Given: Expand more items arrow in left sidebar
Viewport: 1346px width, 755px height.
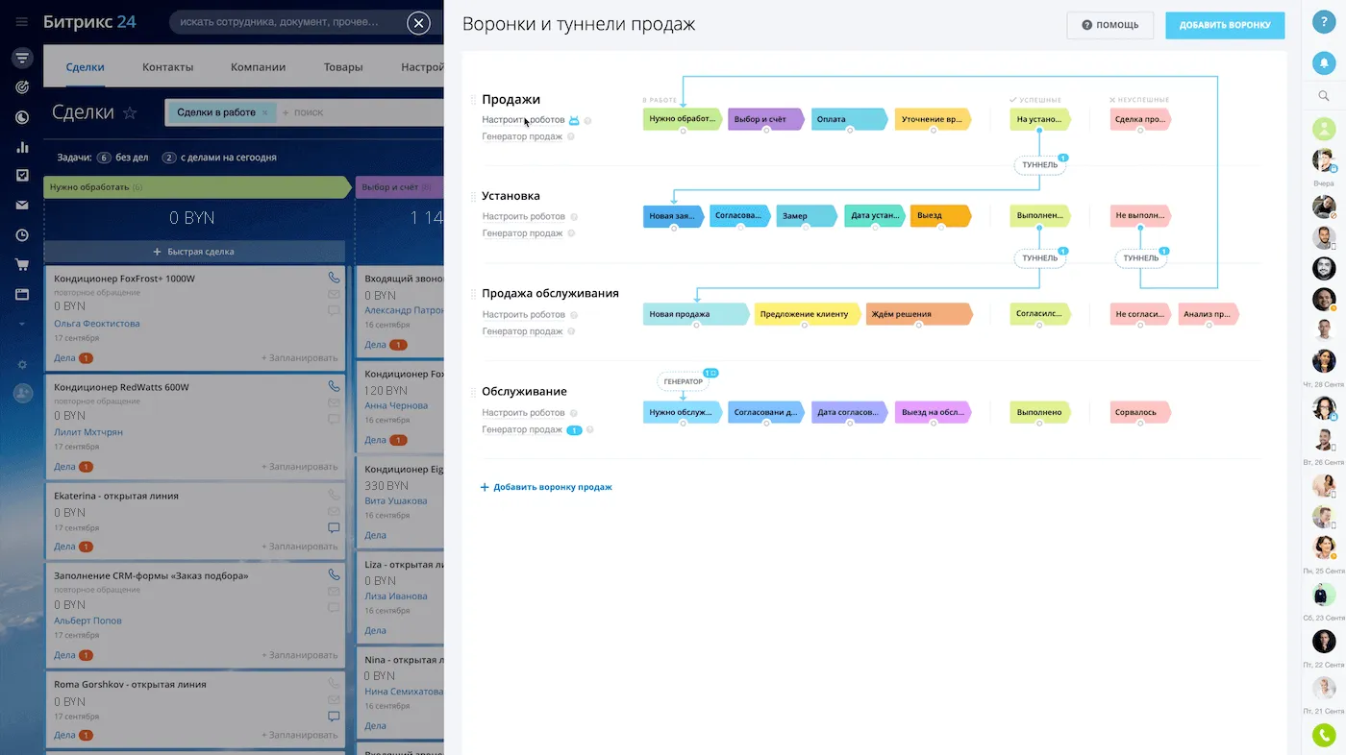Looking at the screenshot, I should 21,325.
